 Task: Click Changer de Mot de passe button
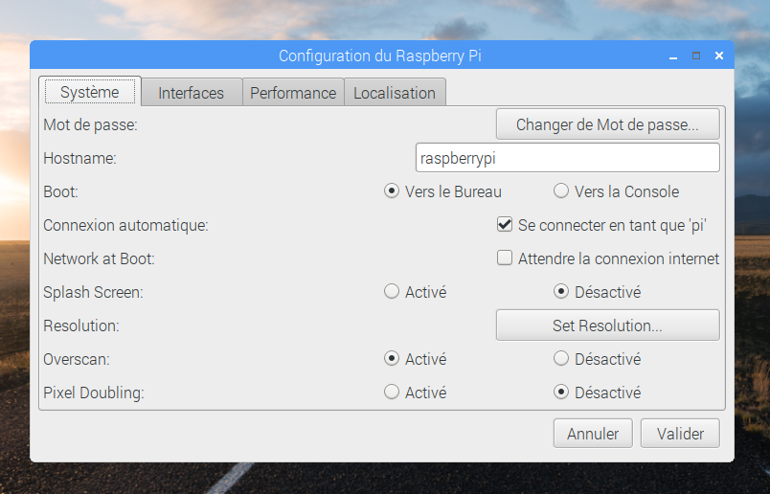tap(608, 124)
